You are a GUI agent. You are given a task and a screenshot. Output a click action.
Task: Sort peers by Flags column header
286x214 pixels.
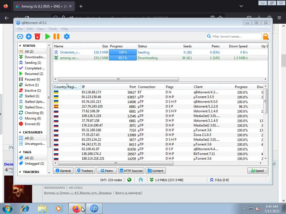click(178, 87)
